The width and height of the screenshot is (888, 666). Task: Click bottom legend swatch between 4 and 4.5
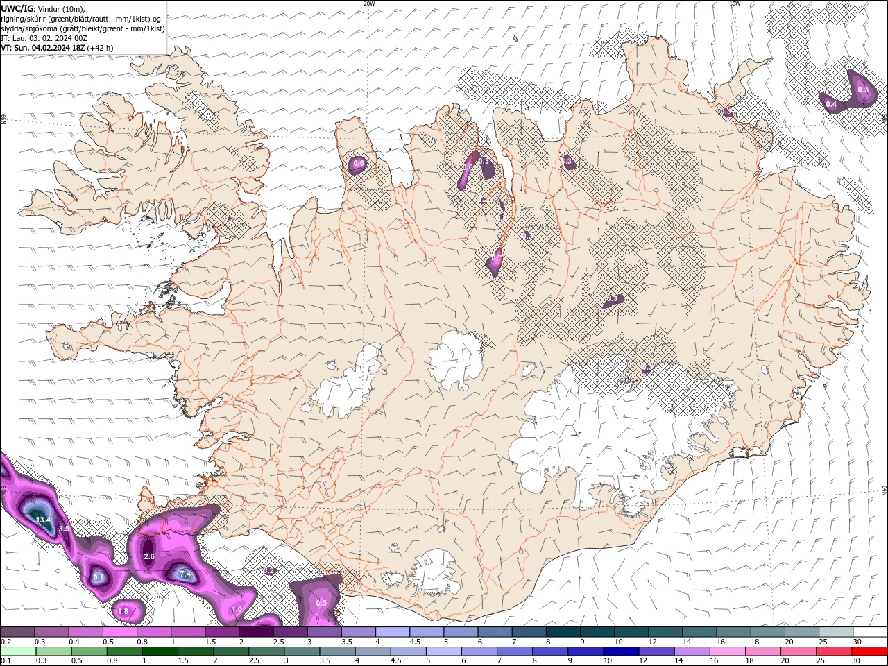pyautogui.click(x=372, y=651)
